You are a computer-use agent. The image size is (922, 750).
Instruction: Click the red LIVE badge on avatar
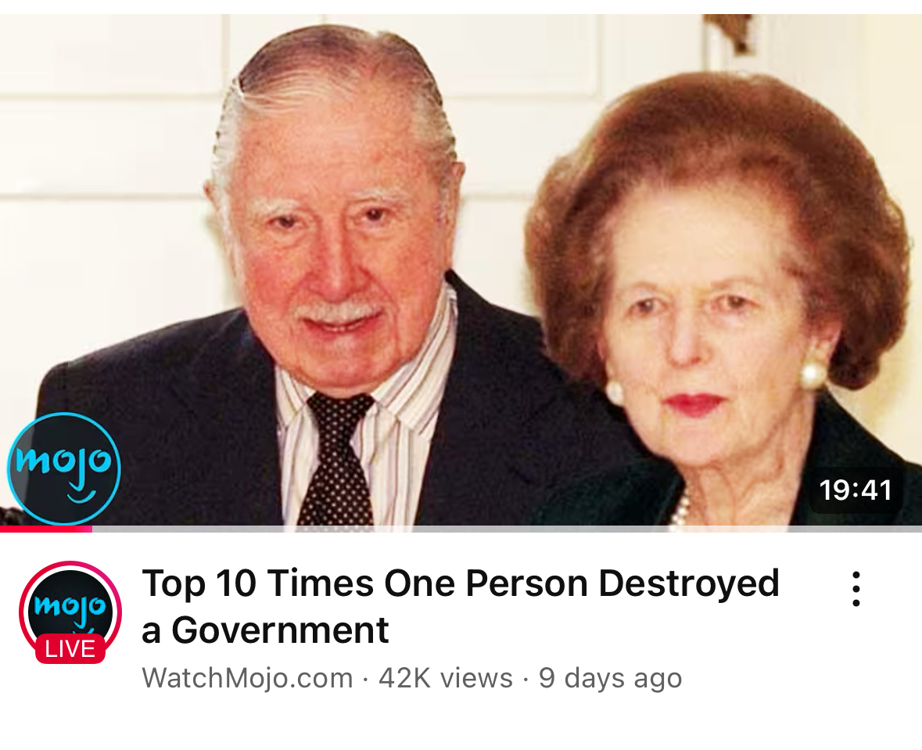click(x=70, y=649)
